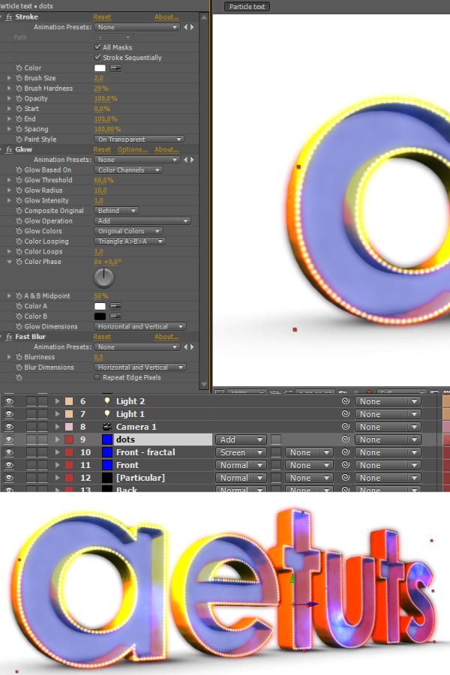Toggle the Glow effect fx switch
450x675 pixels.
click(x=9, y=150)
